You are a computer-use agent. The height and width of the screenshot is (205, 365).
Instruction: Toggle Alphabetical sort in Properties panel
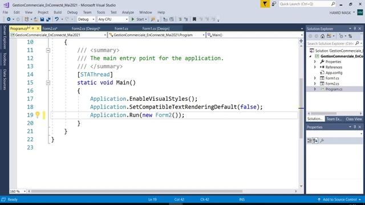315,141
